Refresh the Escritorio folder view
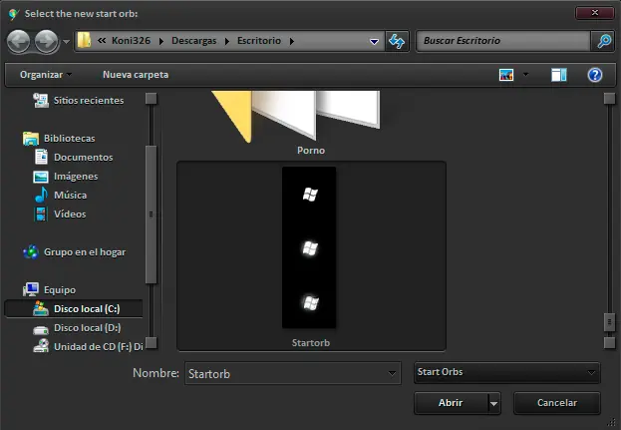 coord(397,41)
